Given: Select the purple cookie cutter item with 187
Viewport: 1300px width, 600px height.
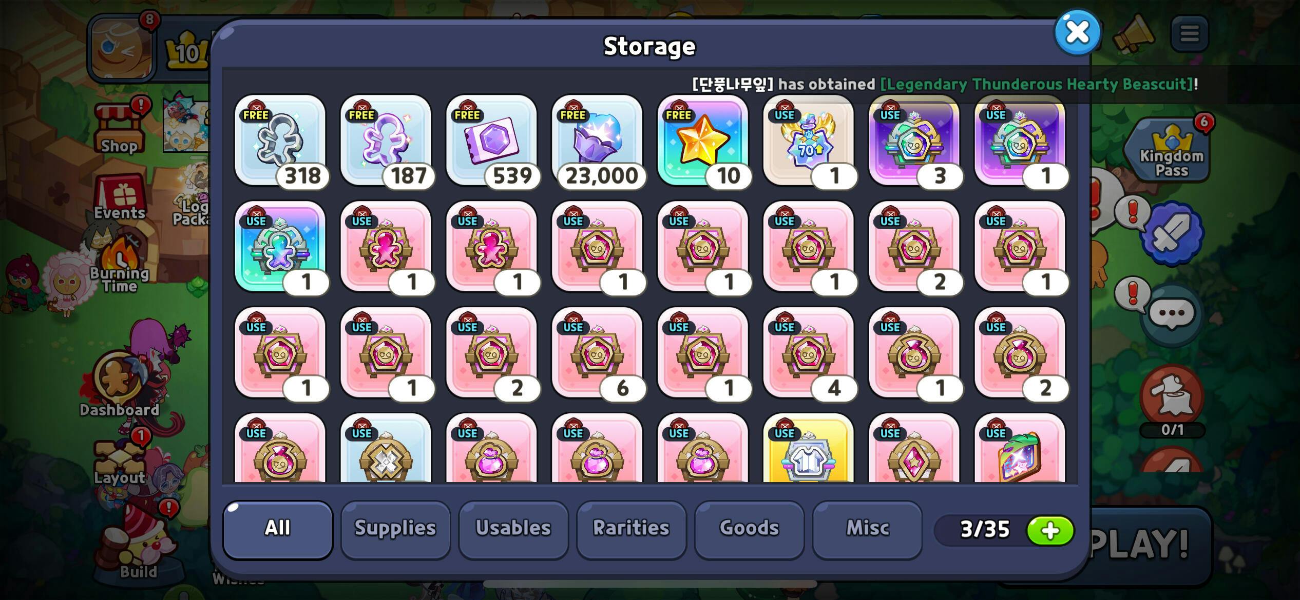Looking at the screenshot, I should (386, 140).
